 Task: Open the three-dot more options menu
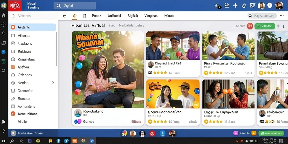282,16
